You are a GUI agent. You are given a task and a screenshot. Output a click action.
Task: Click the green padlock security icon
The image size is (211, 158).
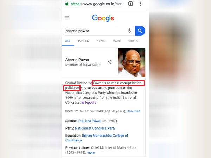[66, 4]
